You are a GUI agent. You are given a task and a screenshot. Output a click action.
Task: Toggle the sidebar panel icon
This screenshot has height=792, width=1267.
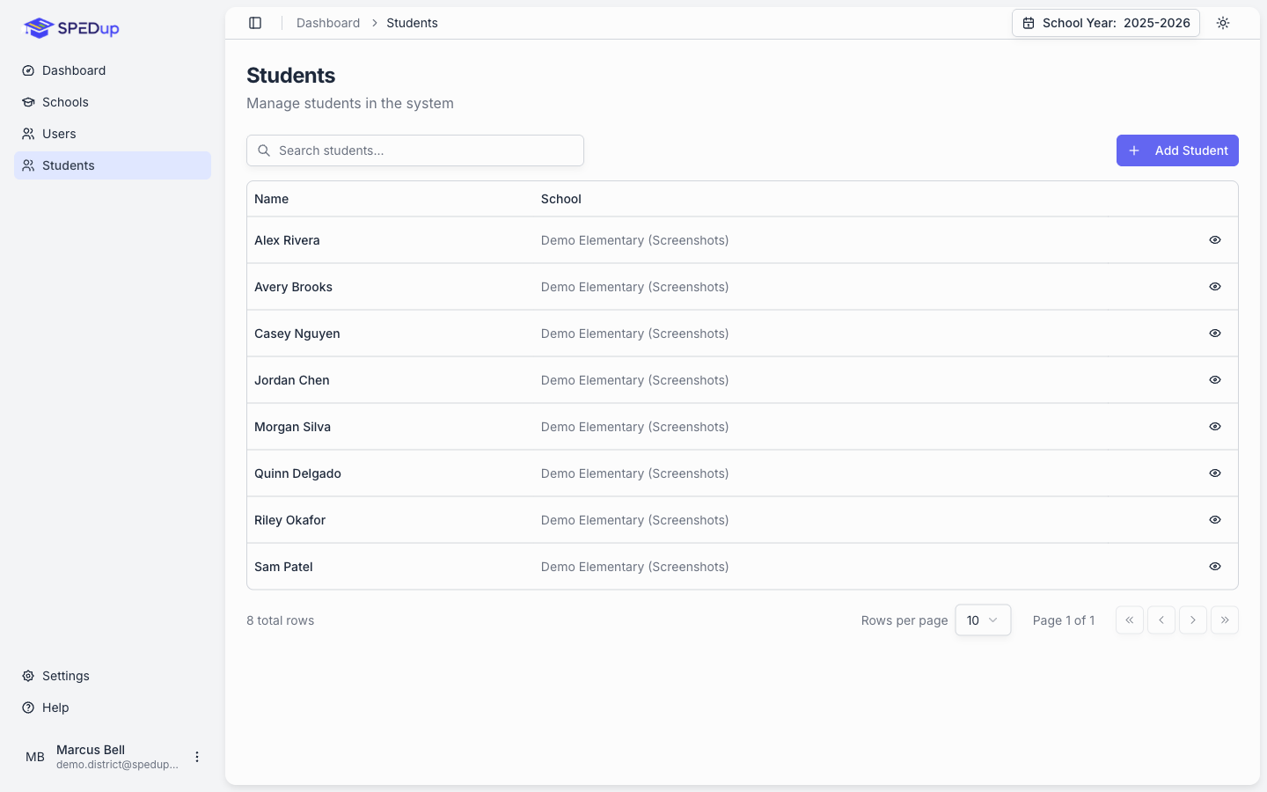coord(255,23)
